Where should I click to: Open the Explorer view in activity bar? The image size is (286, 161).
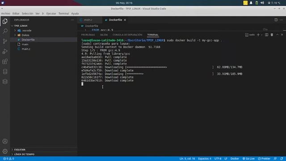click(x=5, y=21)
